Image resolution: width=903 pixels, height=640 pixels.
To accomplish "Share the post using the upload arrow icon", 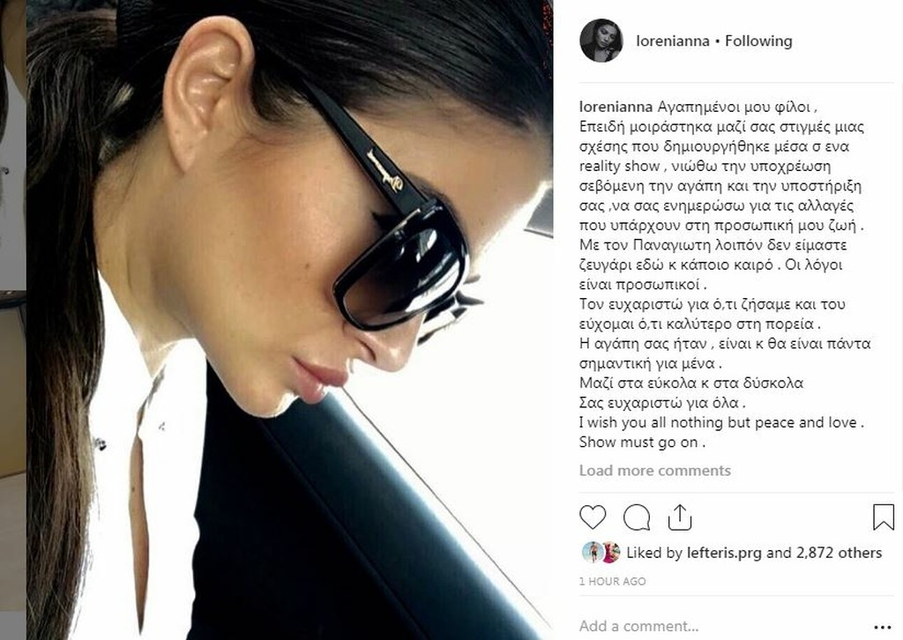I will [x=680, y=517].
